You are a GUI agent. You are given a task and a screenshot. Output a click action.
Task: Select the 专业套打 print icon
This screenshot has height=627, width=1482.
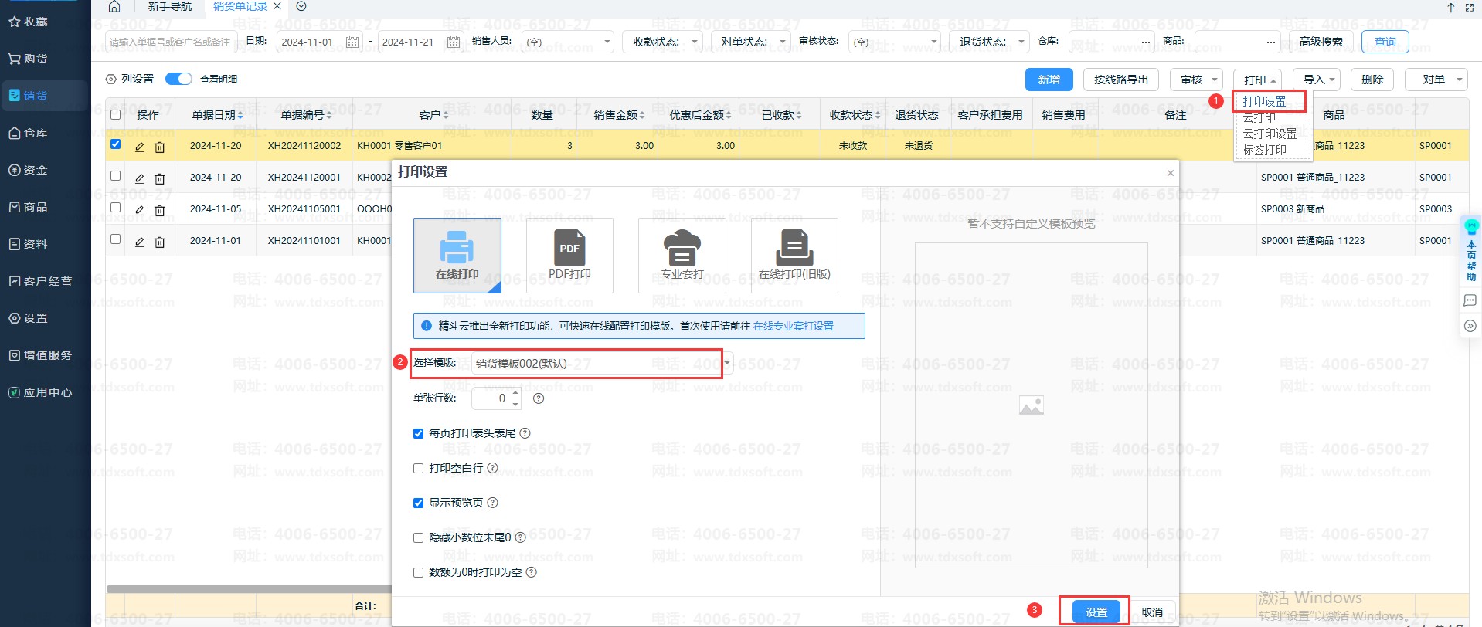[x=682, y=248]
